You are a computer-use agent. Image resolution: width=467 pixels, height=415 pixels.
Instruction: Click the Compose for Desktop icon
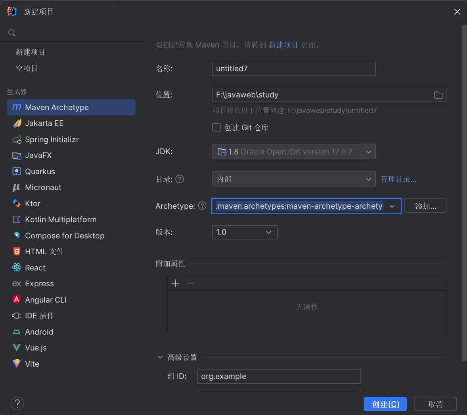[x=17, y=236]
